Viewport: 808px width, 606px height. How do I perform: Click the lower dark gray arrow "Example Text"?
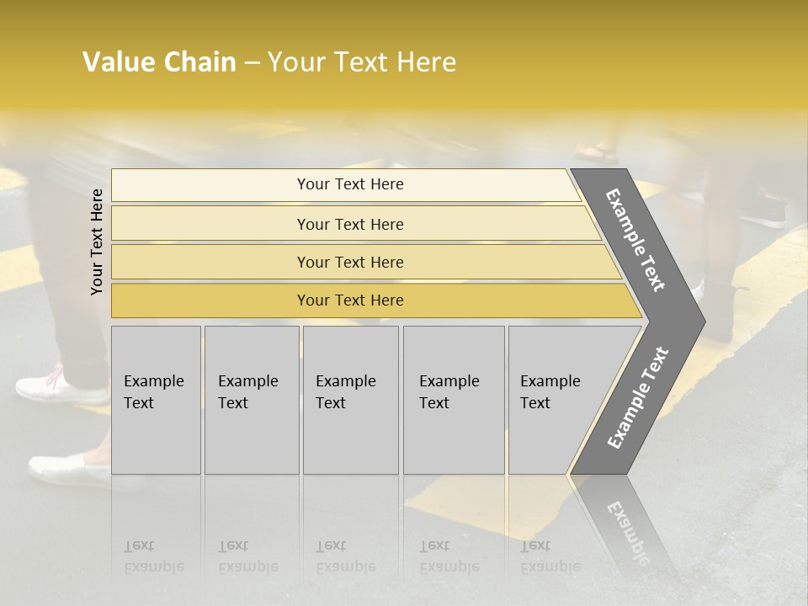pos(637,397)
